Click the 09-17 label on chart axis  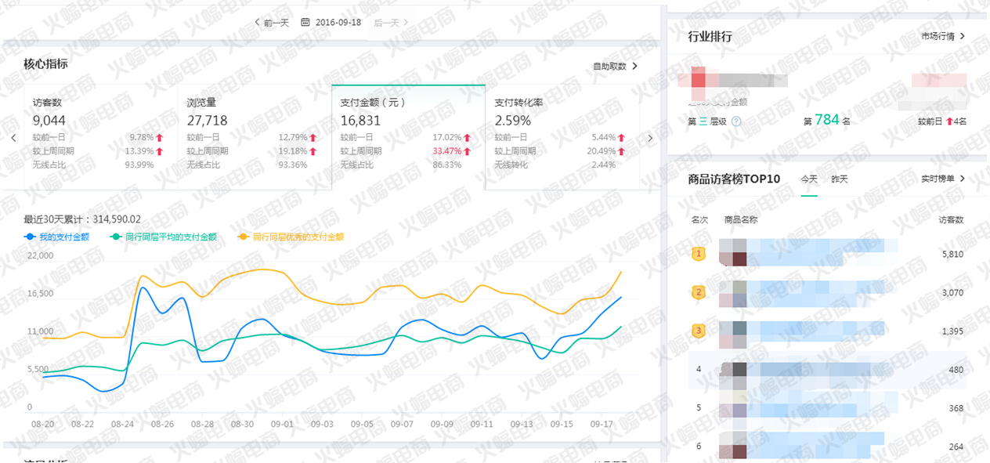(601, 424)
